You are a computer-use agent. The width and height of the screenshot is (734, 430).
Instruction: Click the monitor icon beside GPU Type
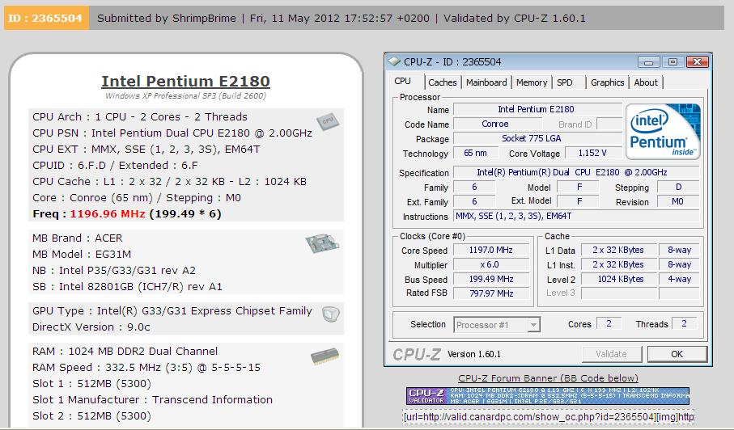coord(330,314)
